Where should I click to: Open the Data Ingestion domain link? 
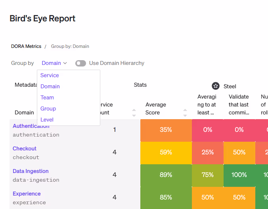(x=31, y=171)
